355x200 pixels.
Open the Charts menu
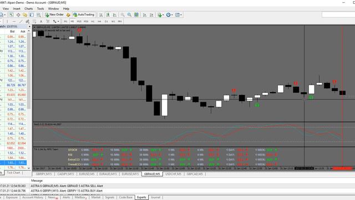(x=28, y=9)
